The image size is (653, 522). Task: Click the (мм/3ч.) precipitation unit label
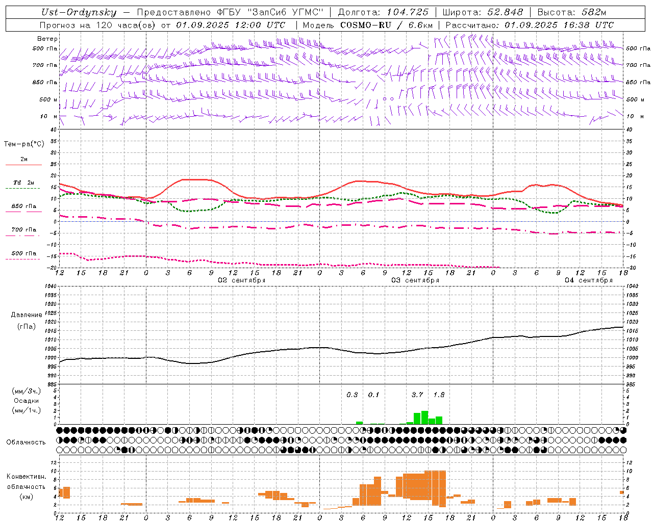[26, 391]
